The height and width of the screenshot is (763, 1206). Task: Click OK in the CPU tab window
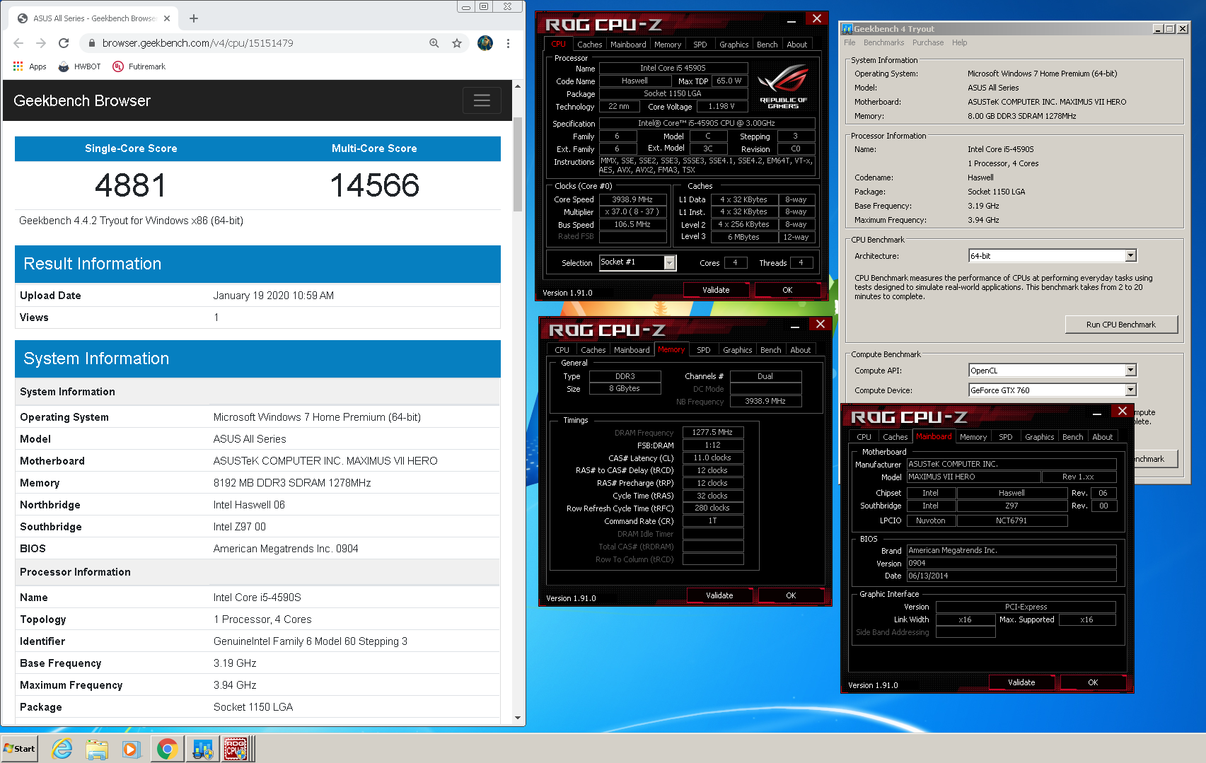[x=787, y=290]
